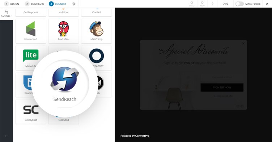Click the popup email address field
This screenshot has height=142, width=272.
click(x=222, y=77)
